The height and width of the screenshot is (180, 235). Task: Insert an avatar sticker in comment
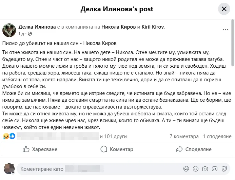[x=185, y=168]
